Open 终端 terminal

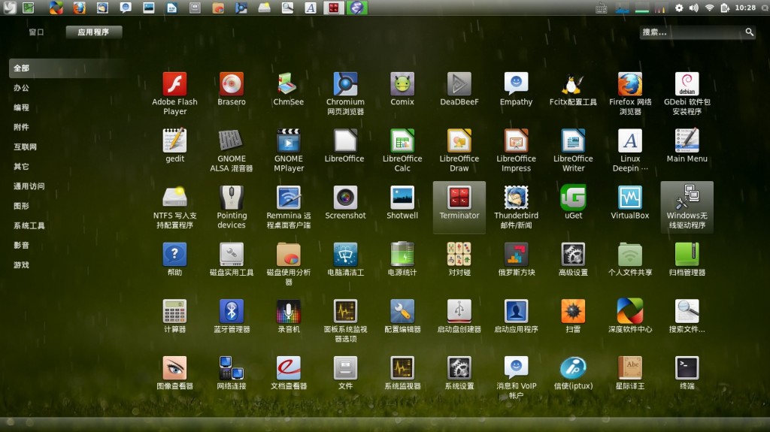(x=687, y=373)
